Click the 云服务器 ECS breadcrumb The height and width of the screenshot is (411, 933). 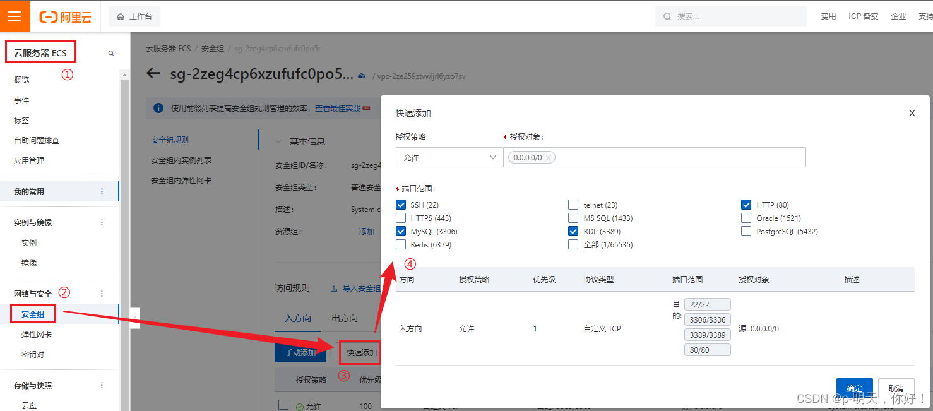coord(168,48)
